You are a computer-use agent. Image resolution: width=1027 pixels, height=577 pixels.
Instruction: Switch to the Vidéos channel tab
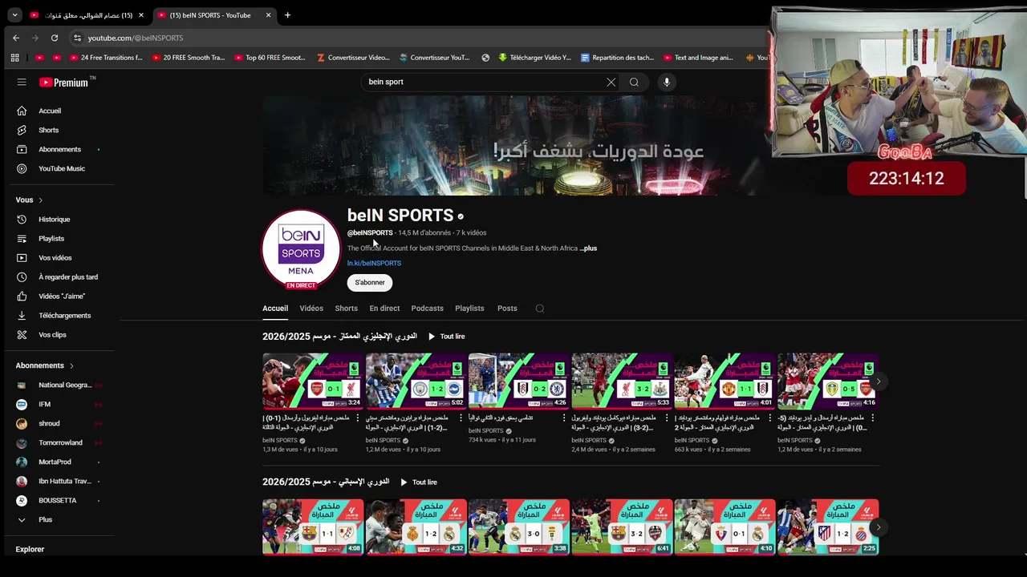click(311, 309)
